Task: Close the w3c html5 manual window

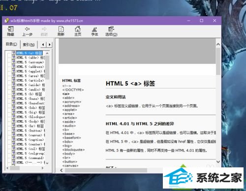Action: 215,21
